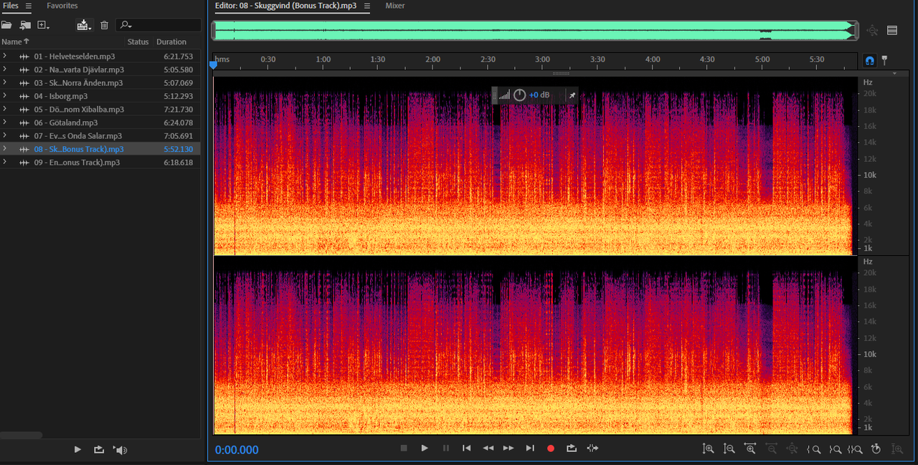Toggle pin on the volume HUD

coord(572,95)
